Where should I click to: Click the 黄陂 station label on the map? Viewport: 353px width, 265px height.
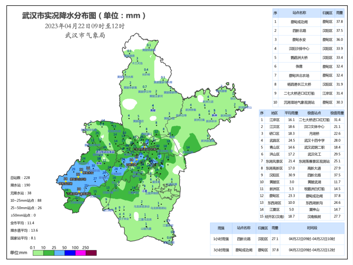point(153,111)
